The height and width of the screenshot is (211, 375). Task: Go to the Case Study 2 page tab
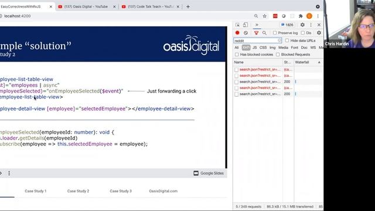78,191
